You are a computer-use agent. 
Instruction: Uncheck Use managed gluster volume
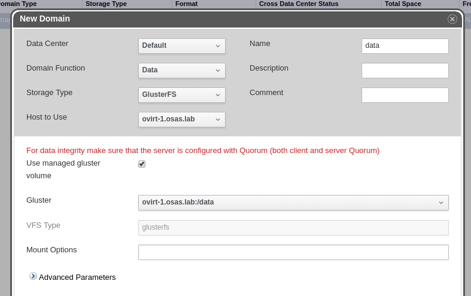tap(142, 164)
